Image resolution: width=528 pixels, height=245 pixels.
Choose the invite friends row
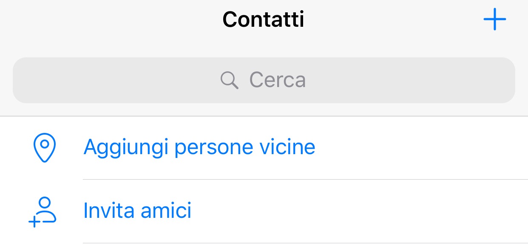click(264, 211)
